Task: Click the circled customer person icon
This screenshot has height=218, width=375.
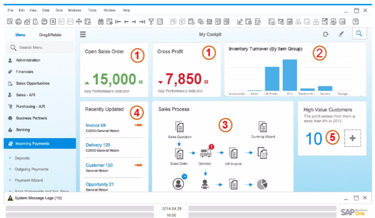Action: [178, 184]
